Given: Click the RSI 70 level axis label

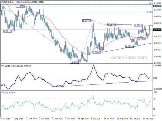Looking at the screenshot, I should tap(154, 99).
